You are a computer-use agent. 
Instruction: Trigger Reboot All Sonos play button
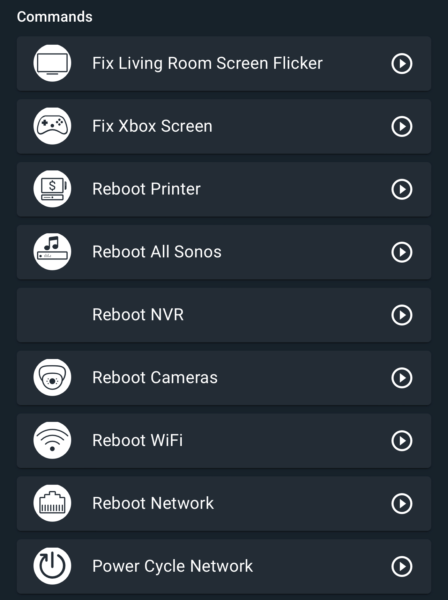(x=402, y=252)
